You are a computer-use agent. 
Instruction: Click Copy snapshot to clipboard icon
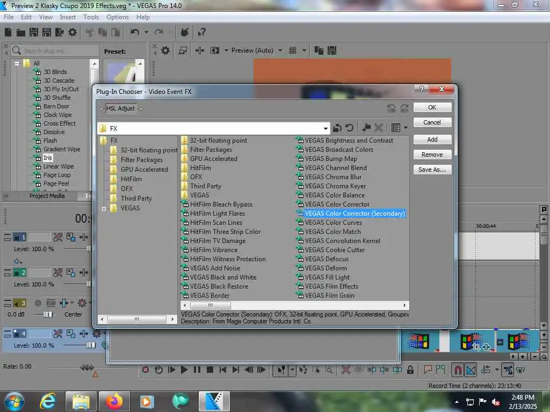click(319, 50)
